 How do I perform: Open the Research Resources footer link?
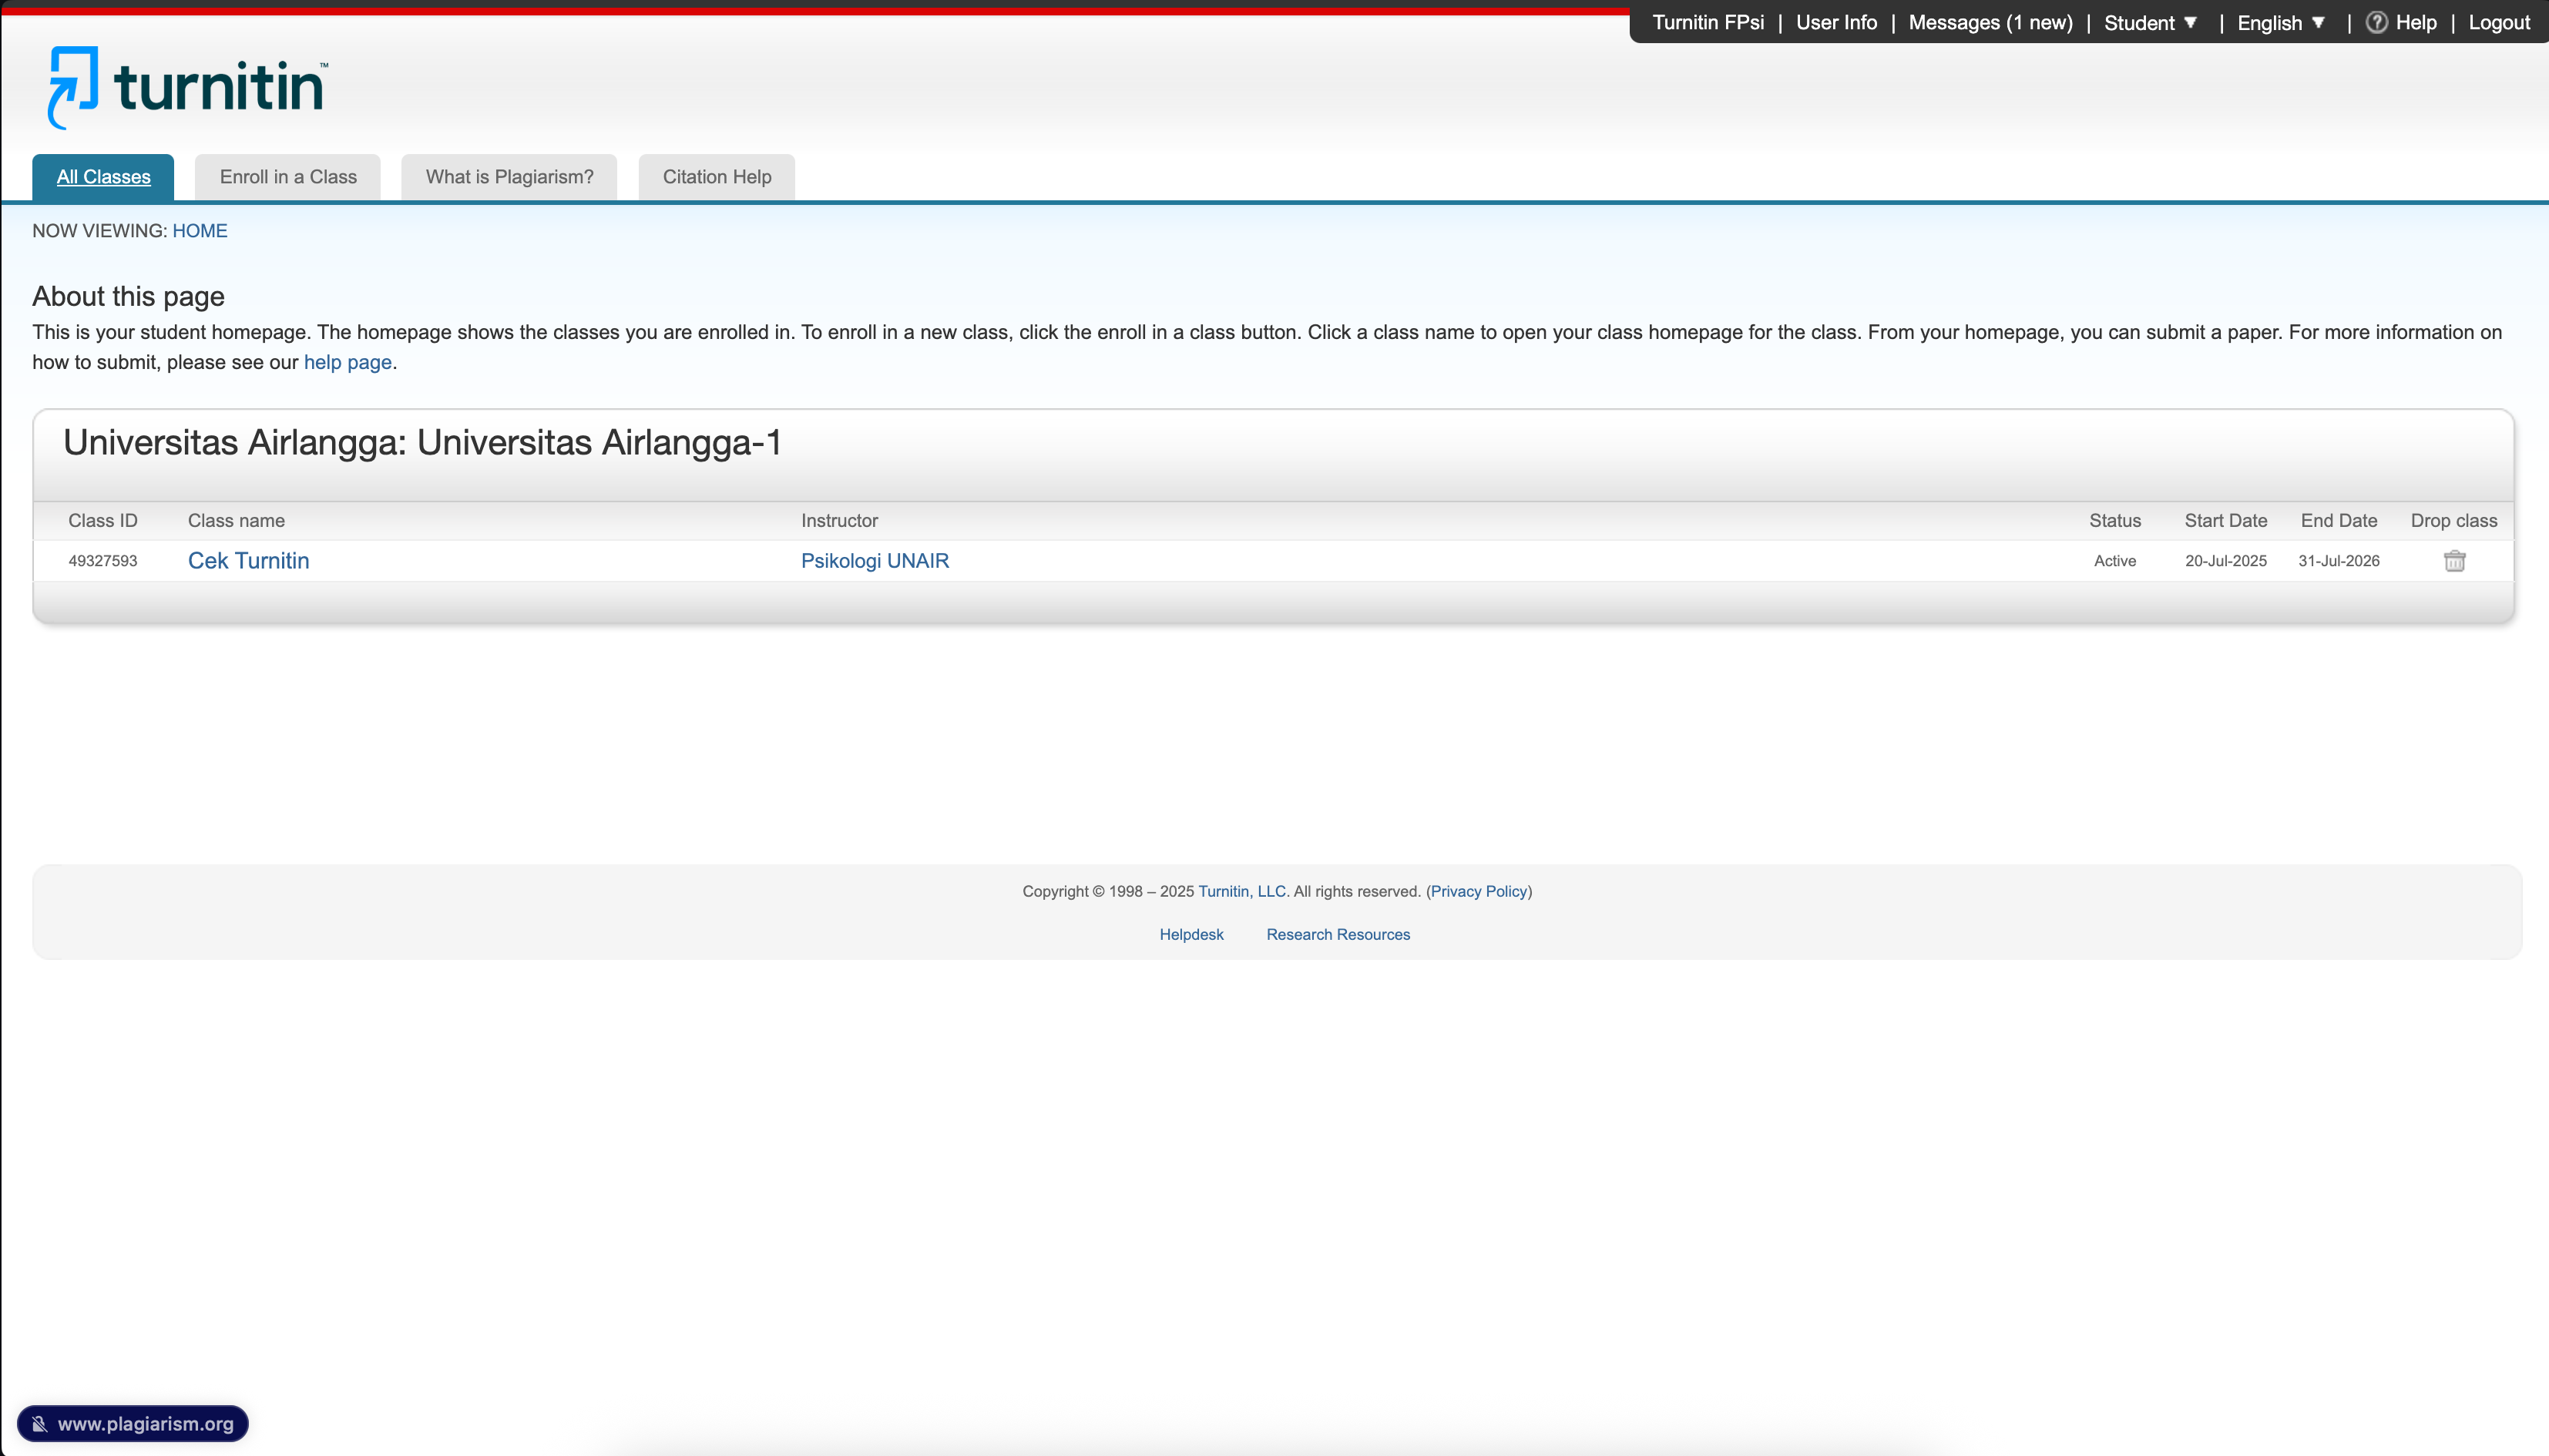tap(1338, 934)
